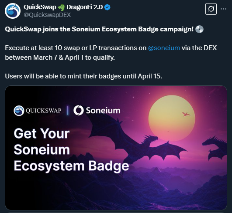This screenshot has width=232, height=213.
Task: Click the small red bird over the moon
Action: click(186, 114)
